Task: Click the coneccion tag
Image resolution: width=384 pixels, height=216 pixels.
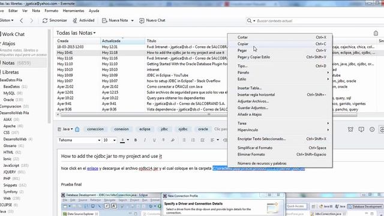Action: 95,129
